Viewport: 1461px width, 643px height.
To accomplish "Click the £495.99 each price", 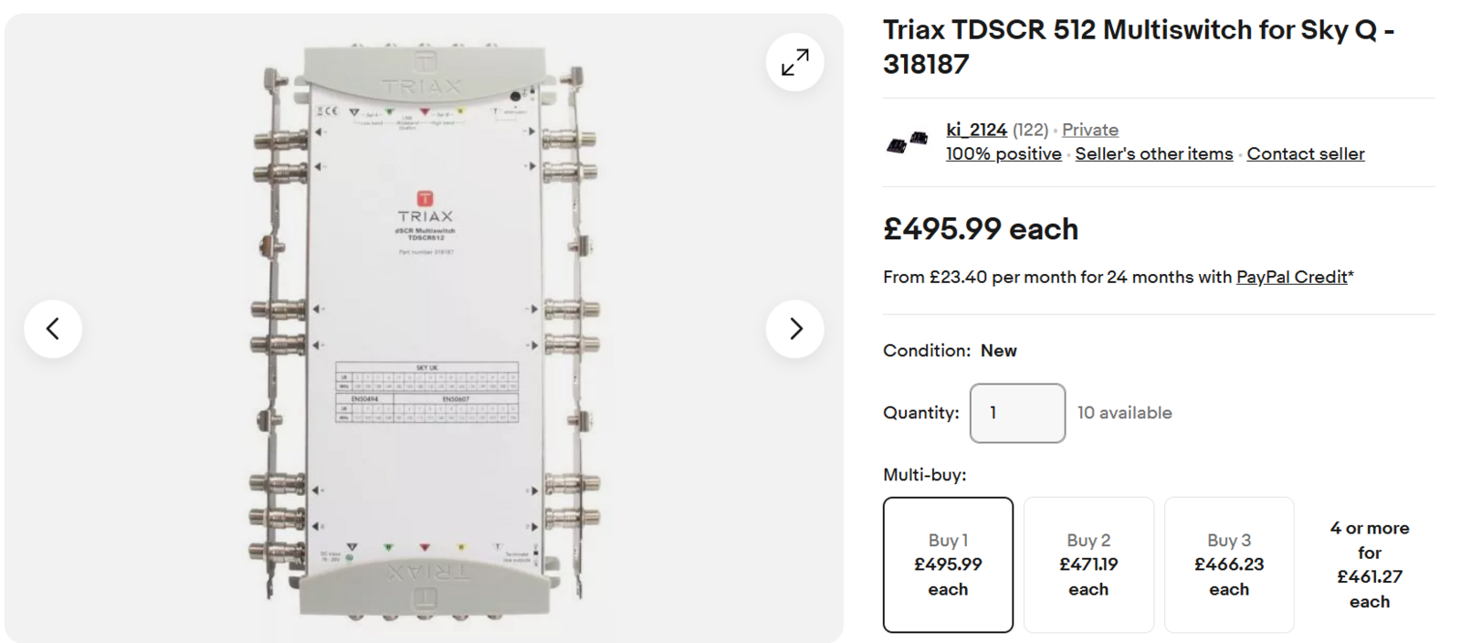I will (980, 228).
